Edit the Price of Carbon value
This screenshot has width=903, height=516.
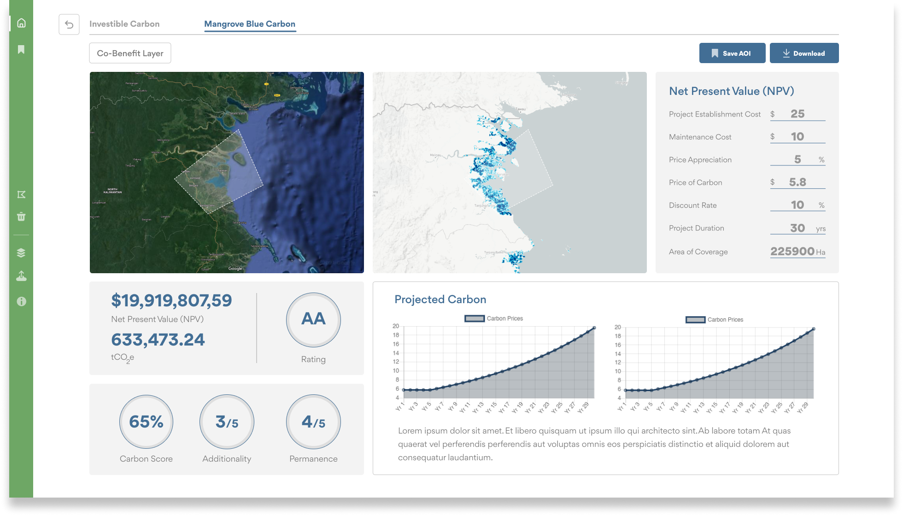[797, 182]
